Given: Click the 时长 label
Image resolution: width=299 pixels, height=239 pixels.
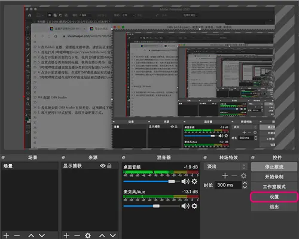Looking at the screenshot, I should [208, 185].
